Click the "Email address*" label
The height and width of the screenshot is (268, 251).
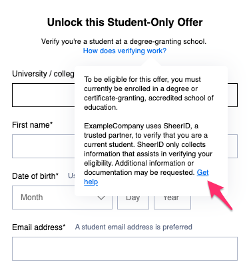tap(39, 227)
